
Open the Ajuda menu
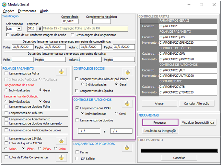click(x=44, y=11)
